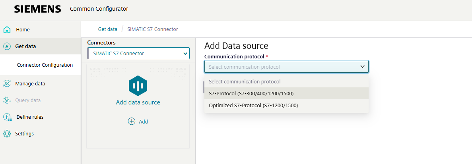The image size is (472, 164).
Task: Click the Add data source link text
Action: pos(138,102)
